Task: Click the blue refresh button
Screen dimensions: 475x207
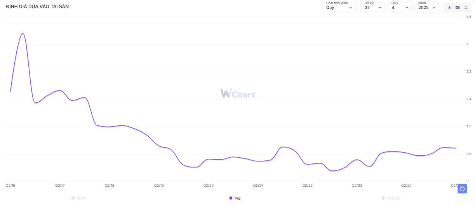Action: [x=462, y=189]
